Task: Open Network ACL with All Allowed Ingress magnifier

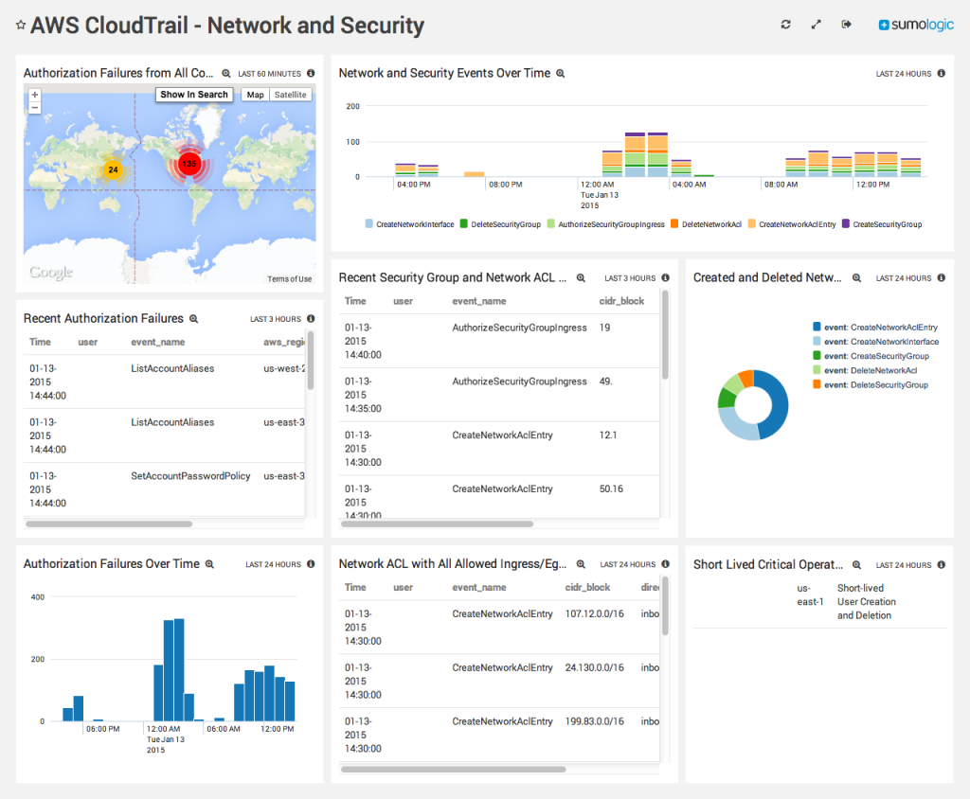Action: [581, 564]
